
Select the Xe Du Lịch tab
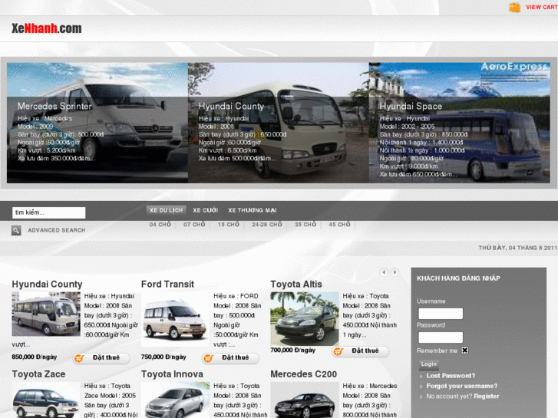[x=166, y=210]
